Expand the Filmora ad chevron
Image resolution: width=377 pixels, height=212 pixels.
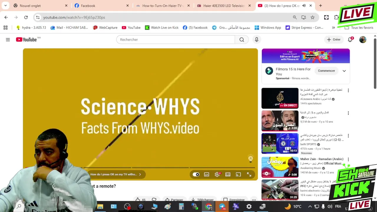[x=344, y=71]
